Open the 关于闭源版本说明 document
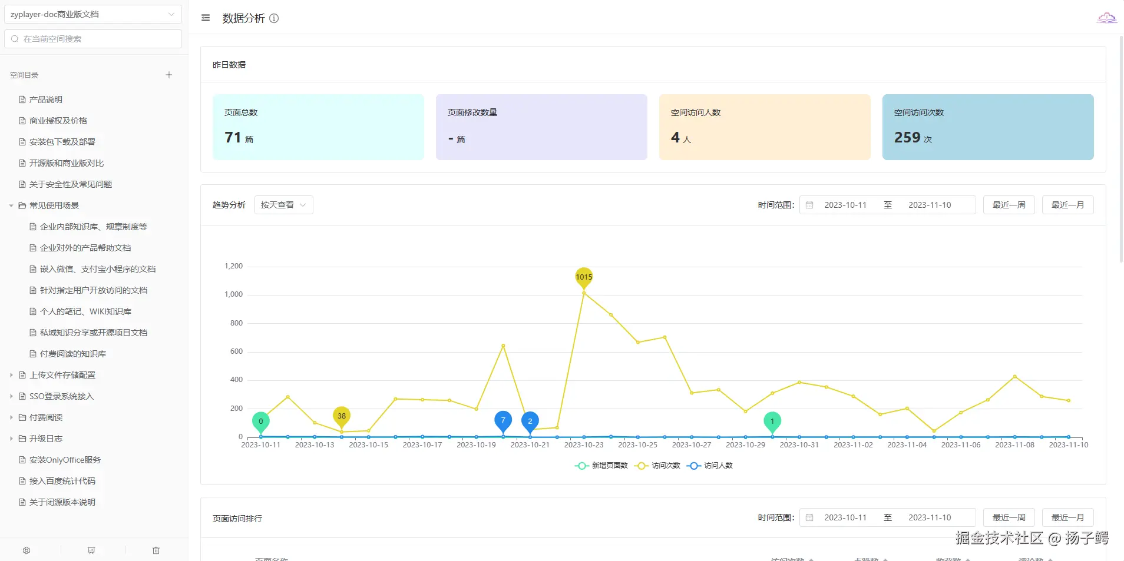Viewport: 1124px width, 561px height. coord(62,502)
